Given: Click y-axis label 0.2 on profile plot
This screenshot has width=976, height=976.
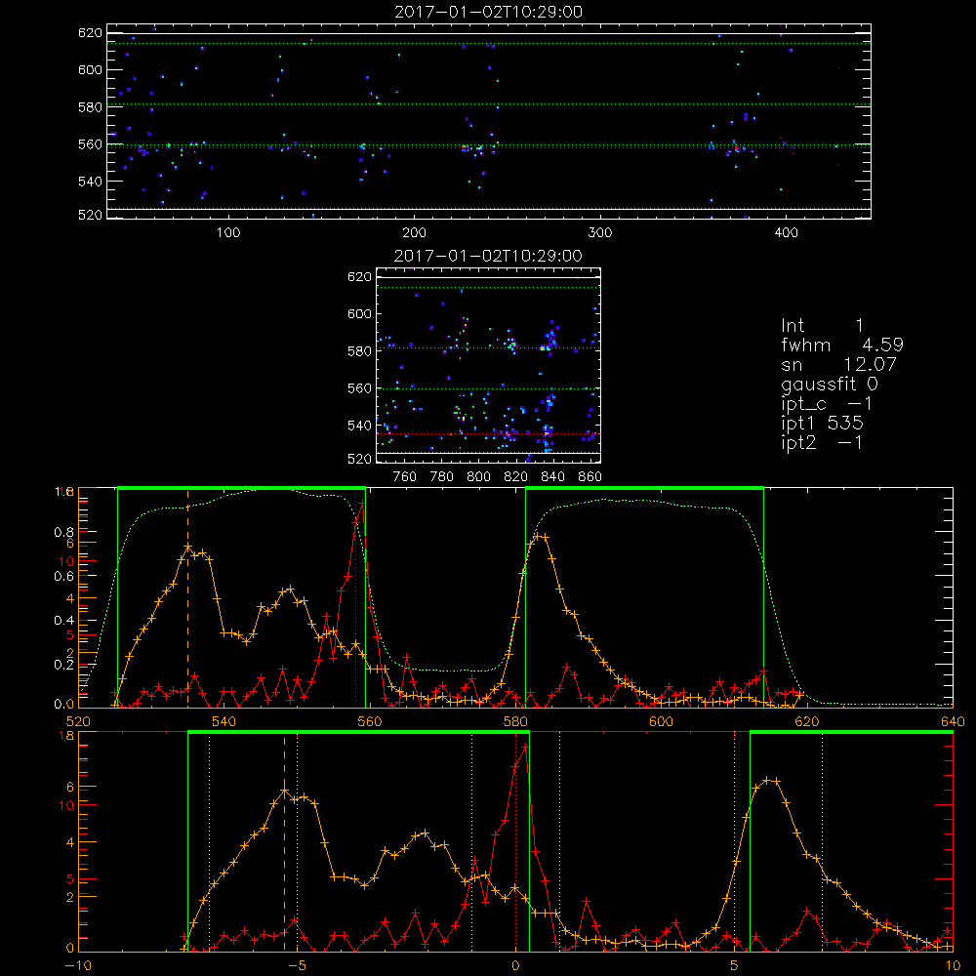Looking at the screenshot, I should [x=64, y=664].
